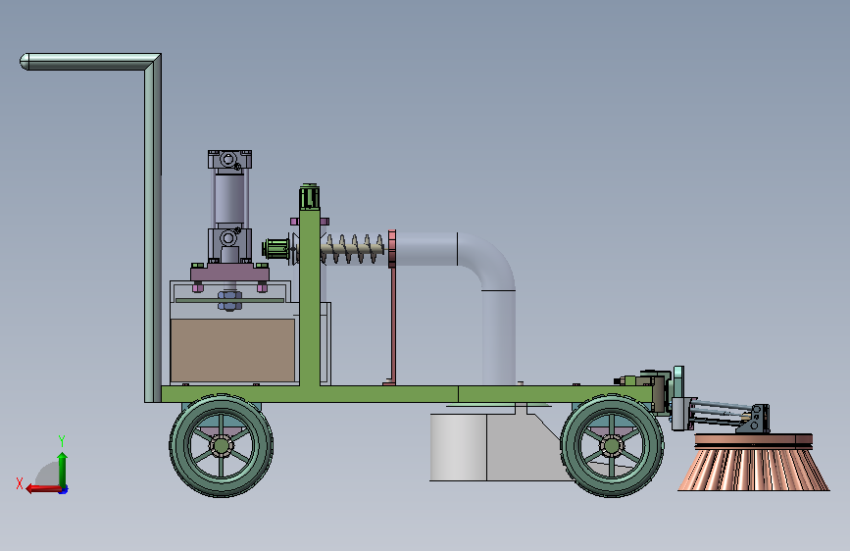The width and height of the screenshot is (850, 551).
Task: Pick the purple mounting plate under the cylinder
Action: 229,273
